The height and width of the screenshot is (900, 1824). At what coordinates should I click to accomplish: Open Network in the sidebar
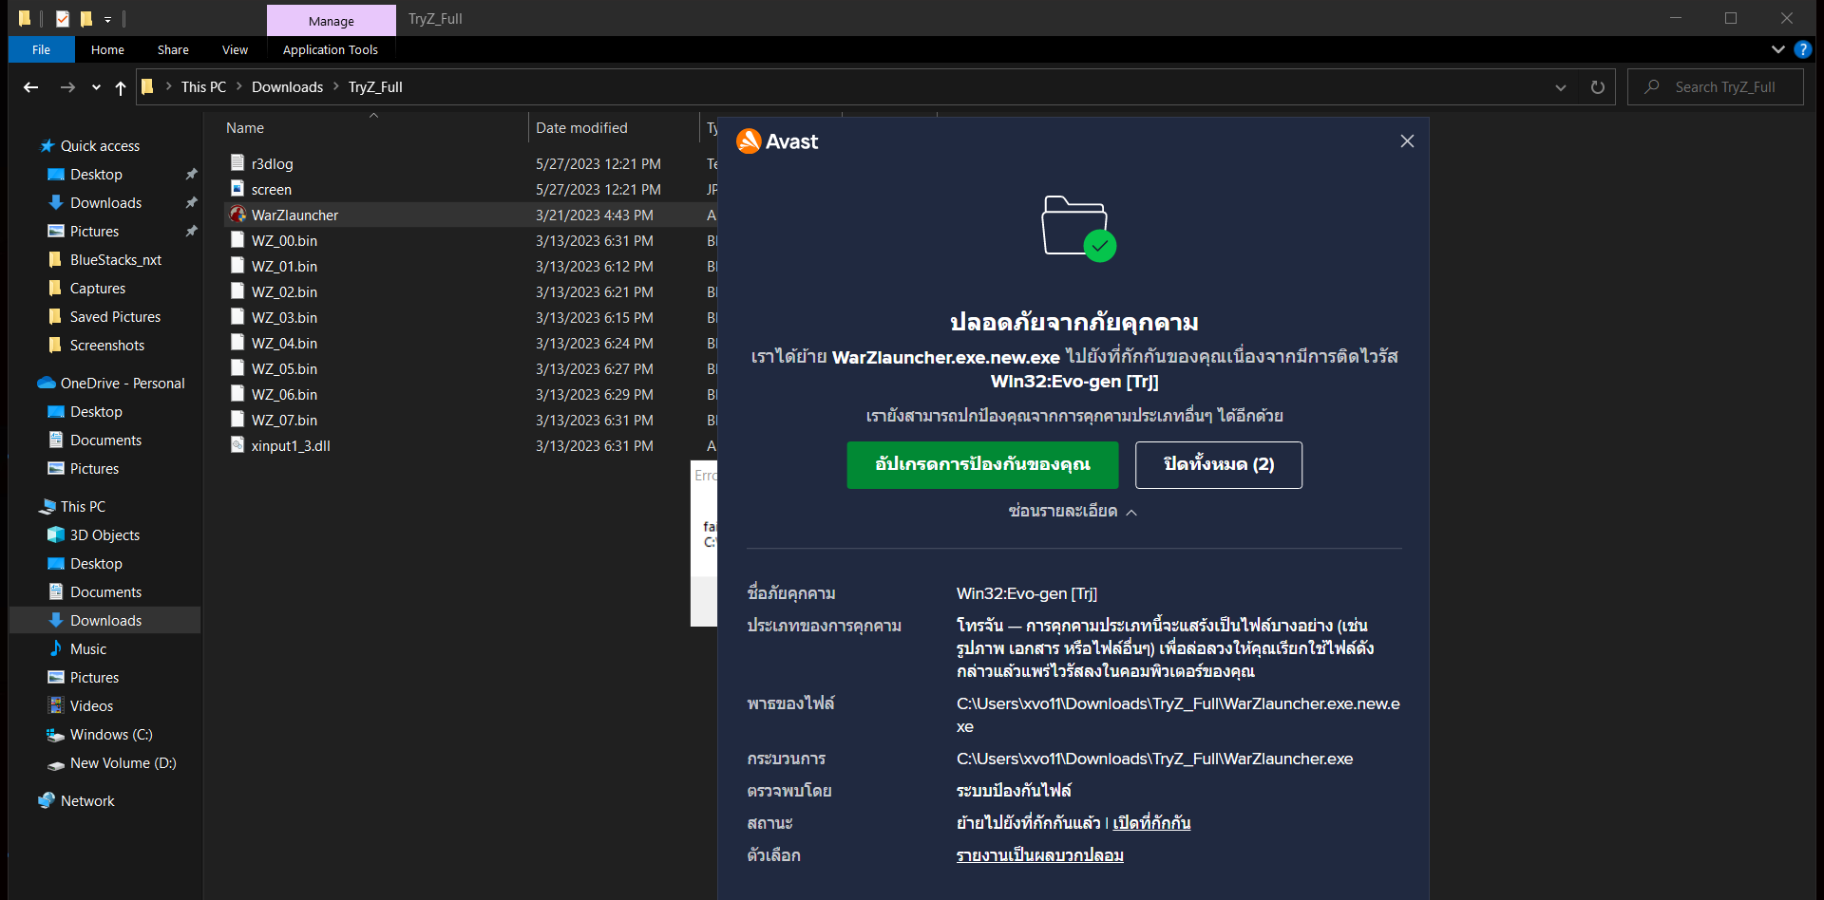tap(87, 801)
